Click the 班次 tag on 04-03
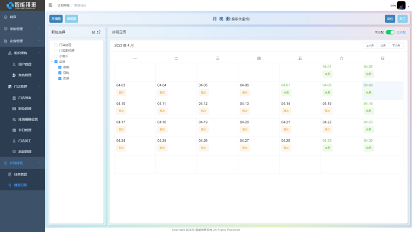412x232 pixels. 121,92
